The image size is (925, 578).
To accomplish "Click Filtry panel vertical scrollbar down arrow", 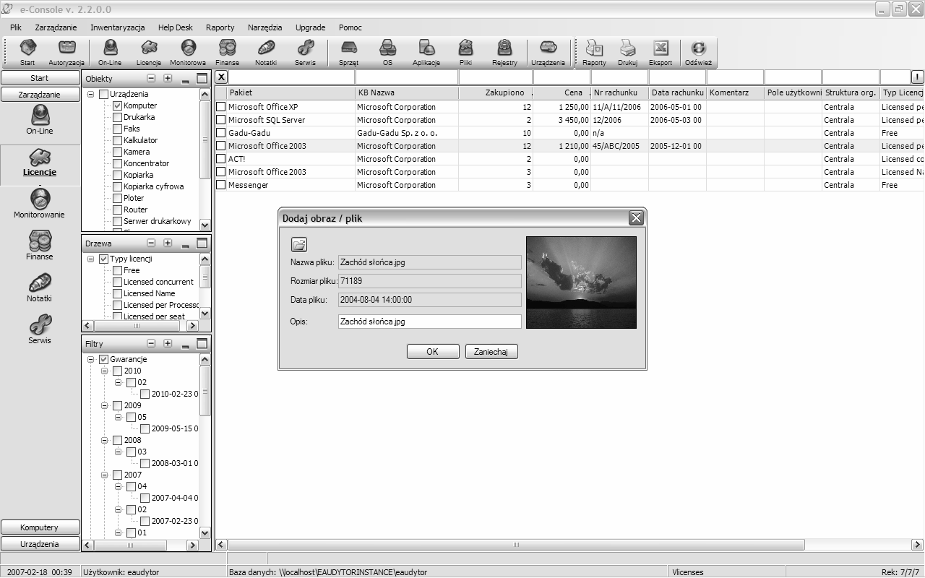I will click(x=205, y=532).
